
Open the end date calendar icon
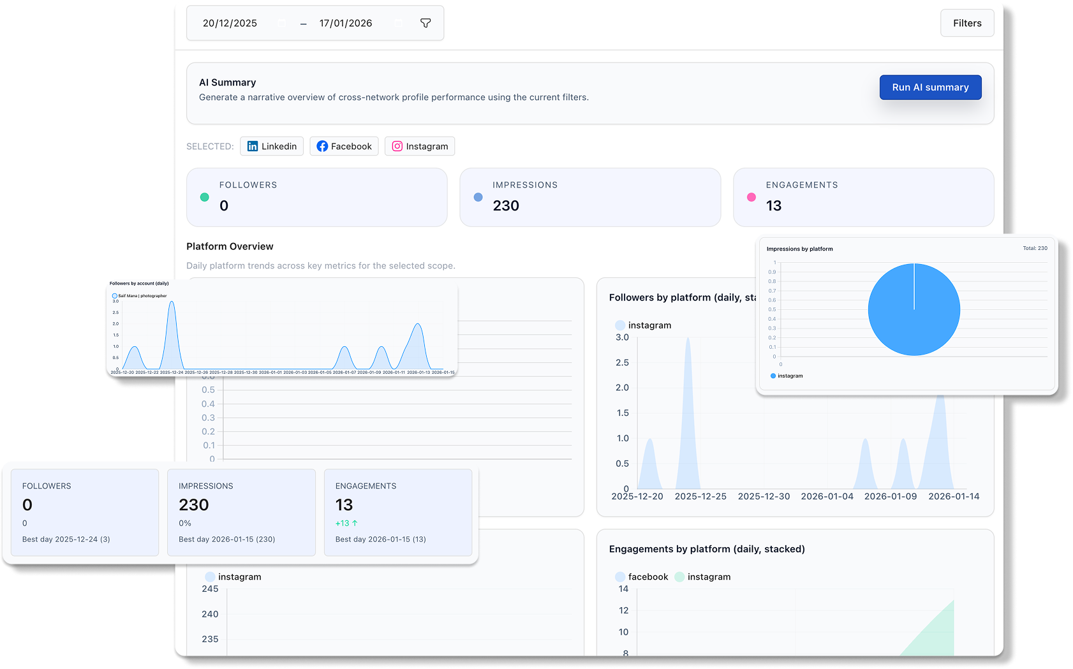click(x=399, y=22)
